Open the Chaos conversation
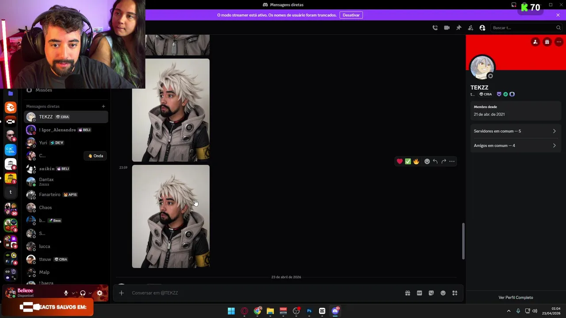Image resolution: width=566 pixels, height=318 pixels. click(x=66, y=208)
